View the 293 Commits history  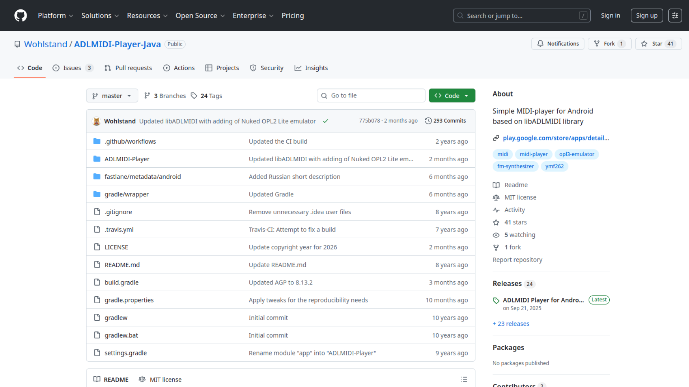(x=445, y=121)
